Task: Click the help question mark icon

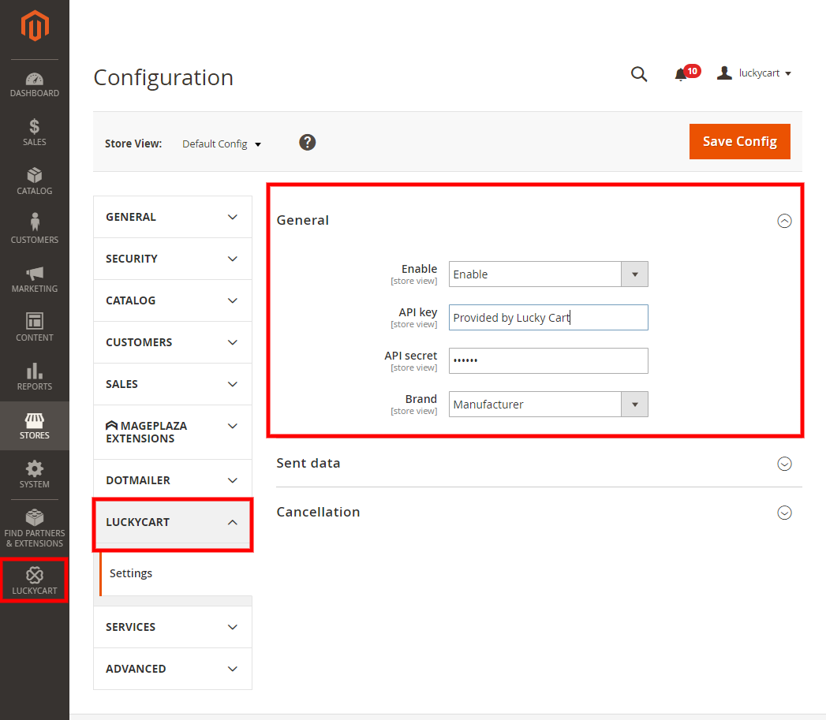Action: point(308,142)
